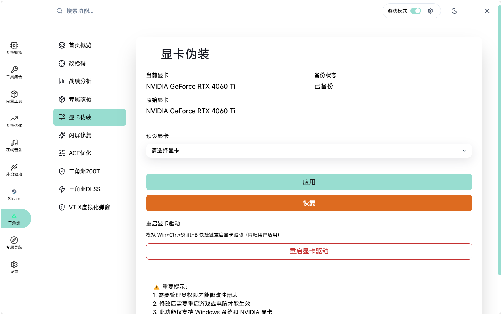
Task: Click ACE优化 sliders icon
Action: pos(62,153)
